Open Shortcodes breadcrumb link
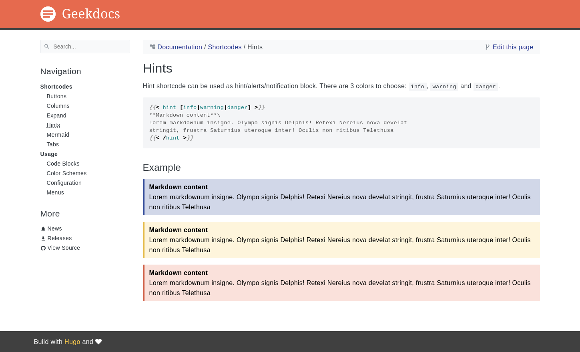This screenshot has width=580, height=352. pos(225,47)
